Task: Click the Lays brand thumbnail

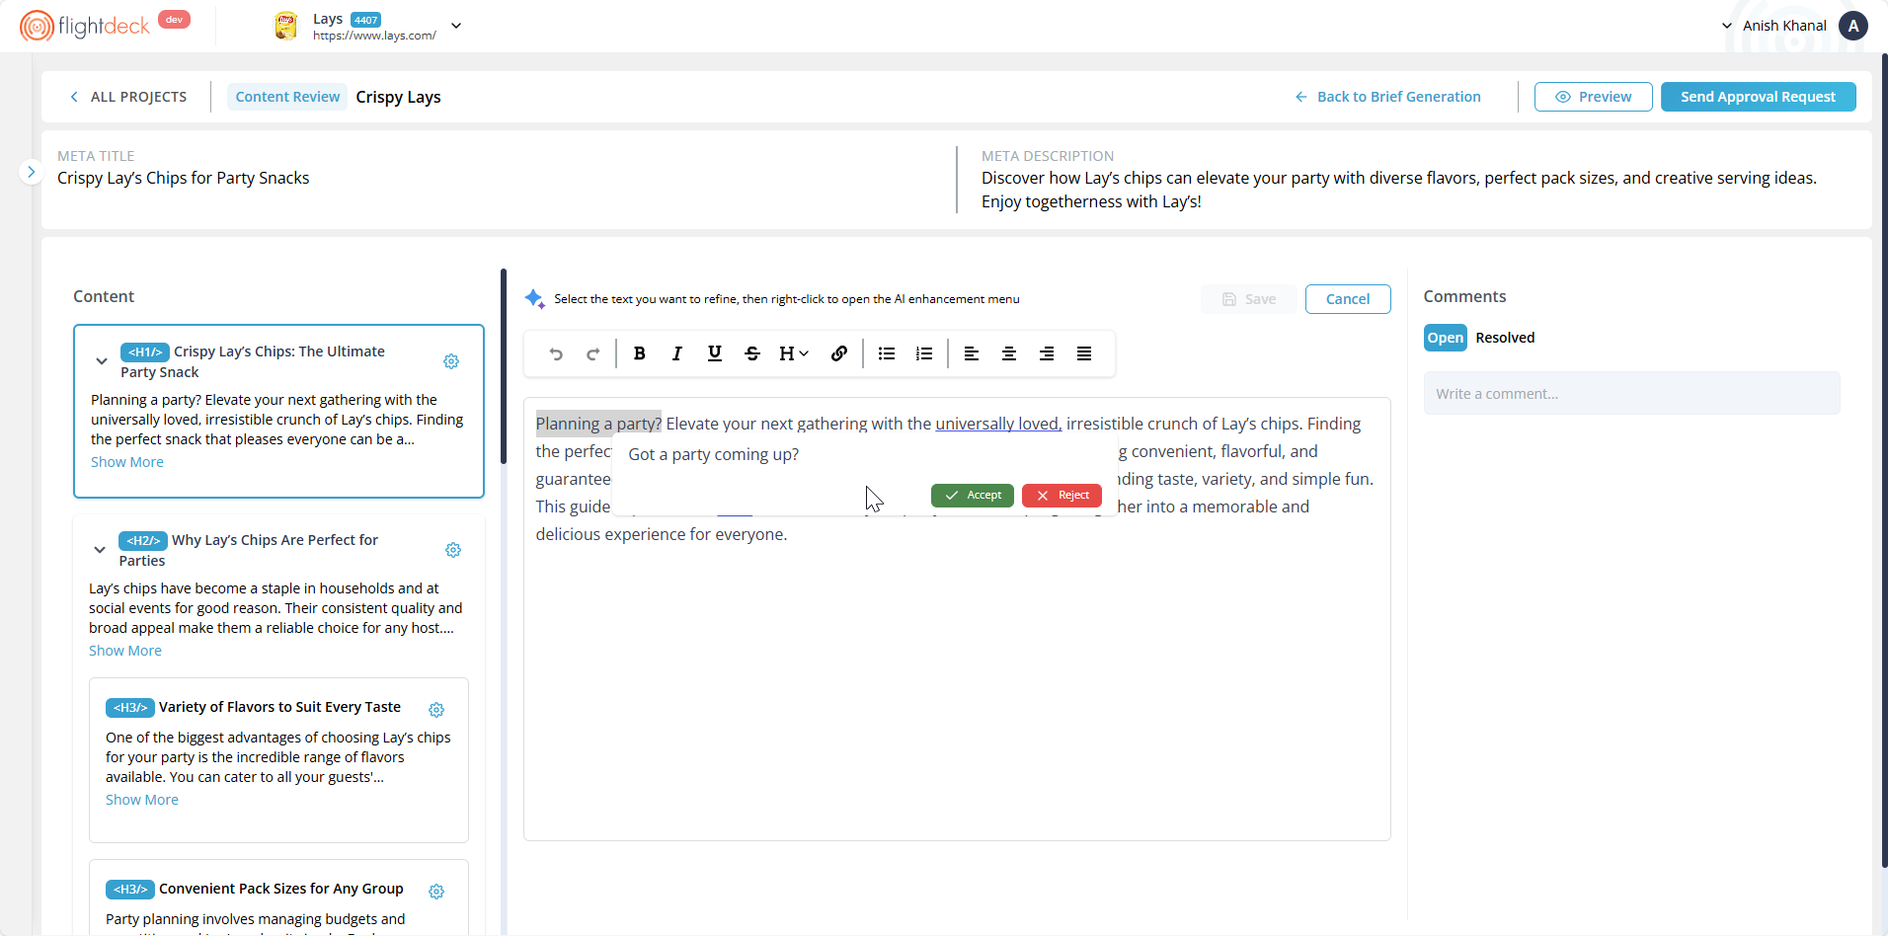Action: 286,26
